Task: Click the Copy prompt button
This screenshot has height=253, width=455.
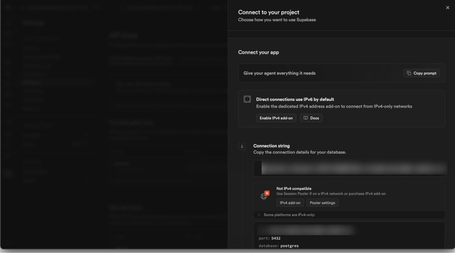Action: (x=422, y=73)
